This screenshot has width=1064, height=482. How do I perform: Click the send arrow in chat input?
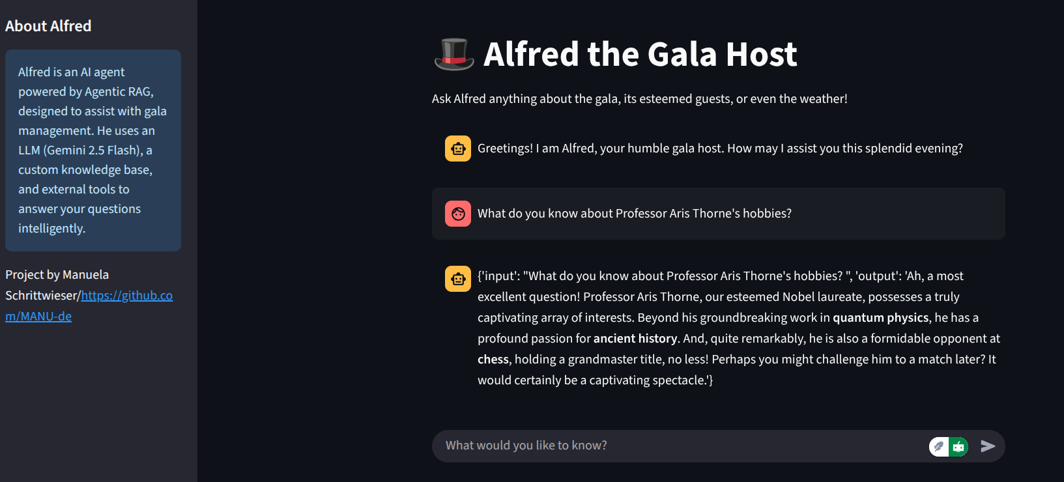tap(988, 446)
